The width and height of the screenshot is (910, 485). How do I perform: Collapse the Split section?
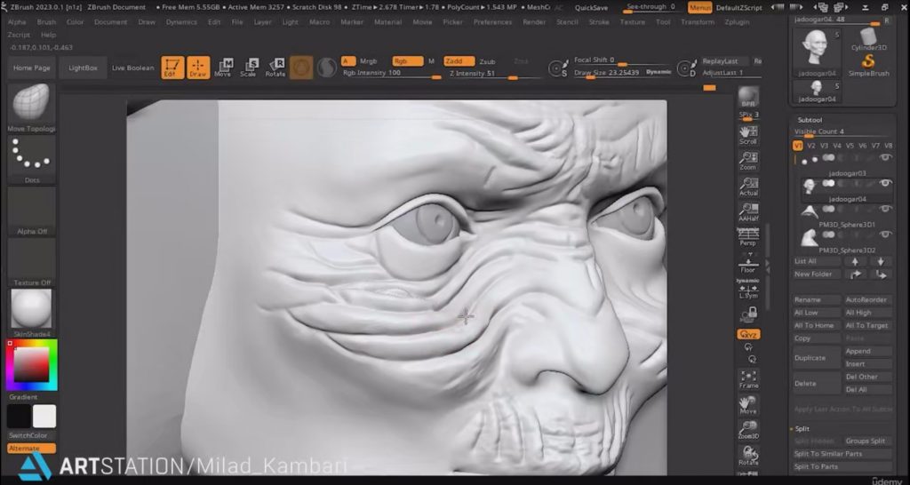pos(802,429)
